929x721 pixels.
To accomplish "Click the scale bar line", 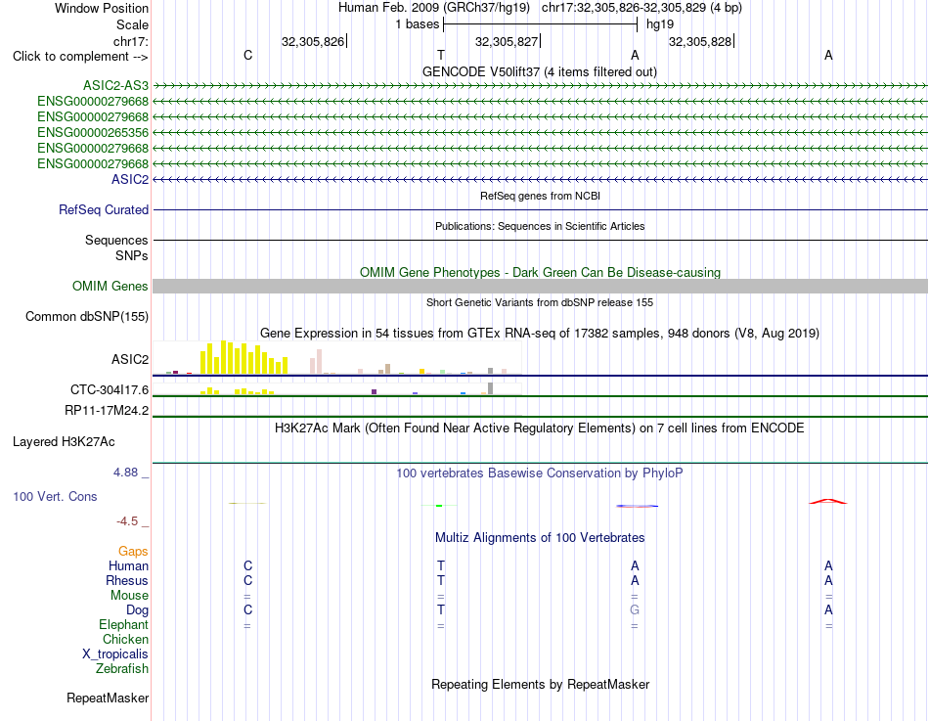I will (x=541, y=24).
